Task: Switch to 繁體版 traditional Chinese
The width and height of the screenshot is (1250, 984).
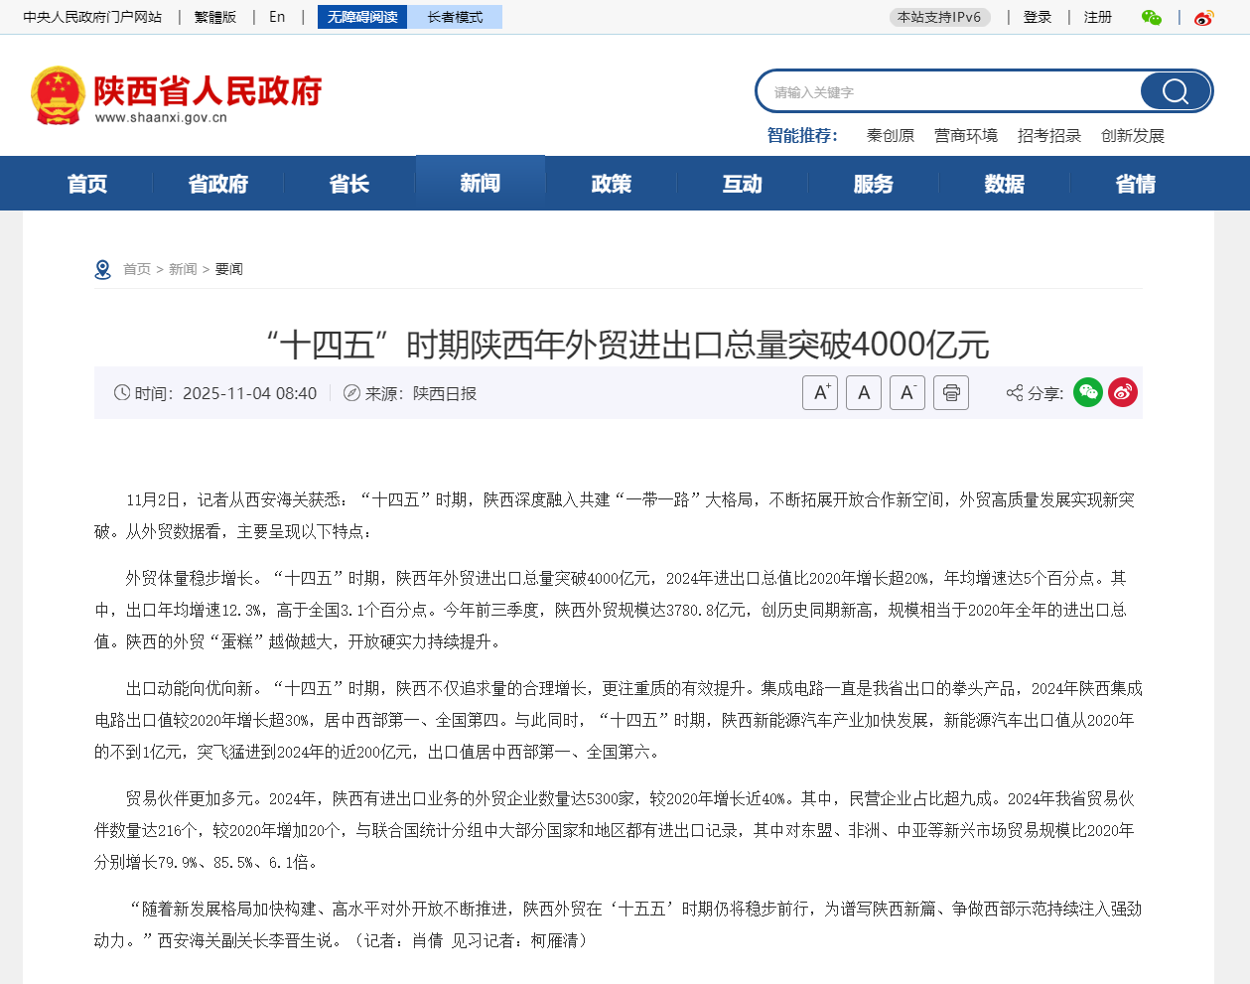Action: [x=215, y=17]
